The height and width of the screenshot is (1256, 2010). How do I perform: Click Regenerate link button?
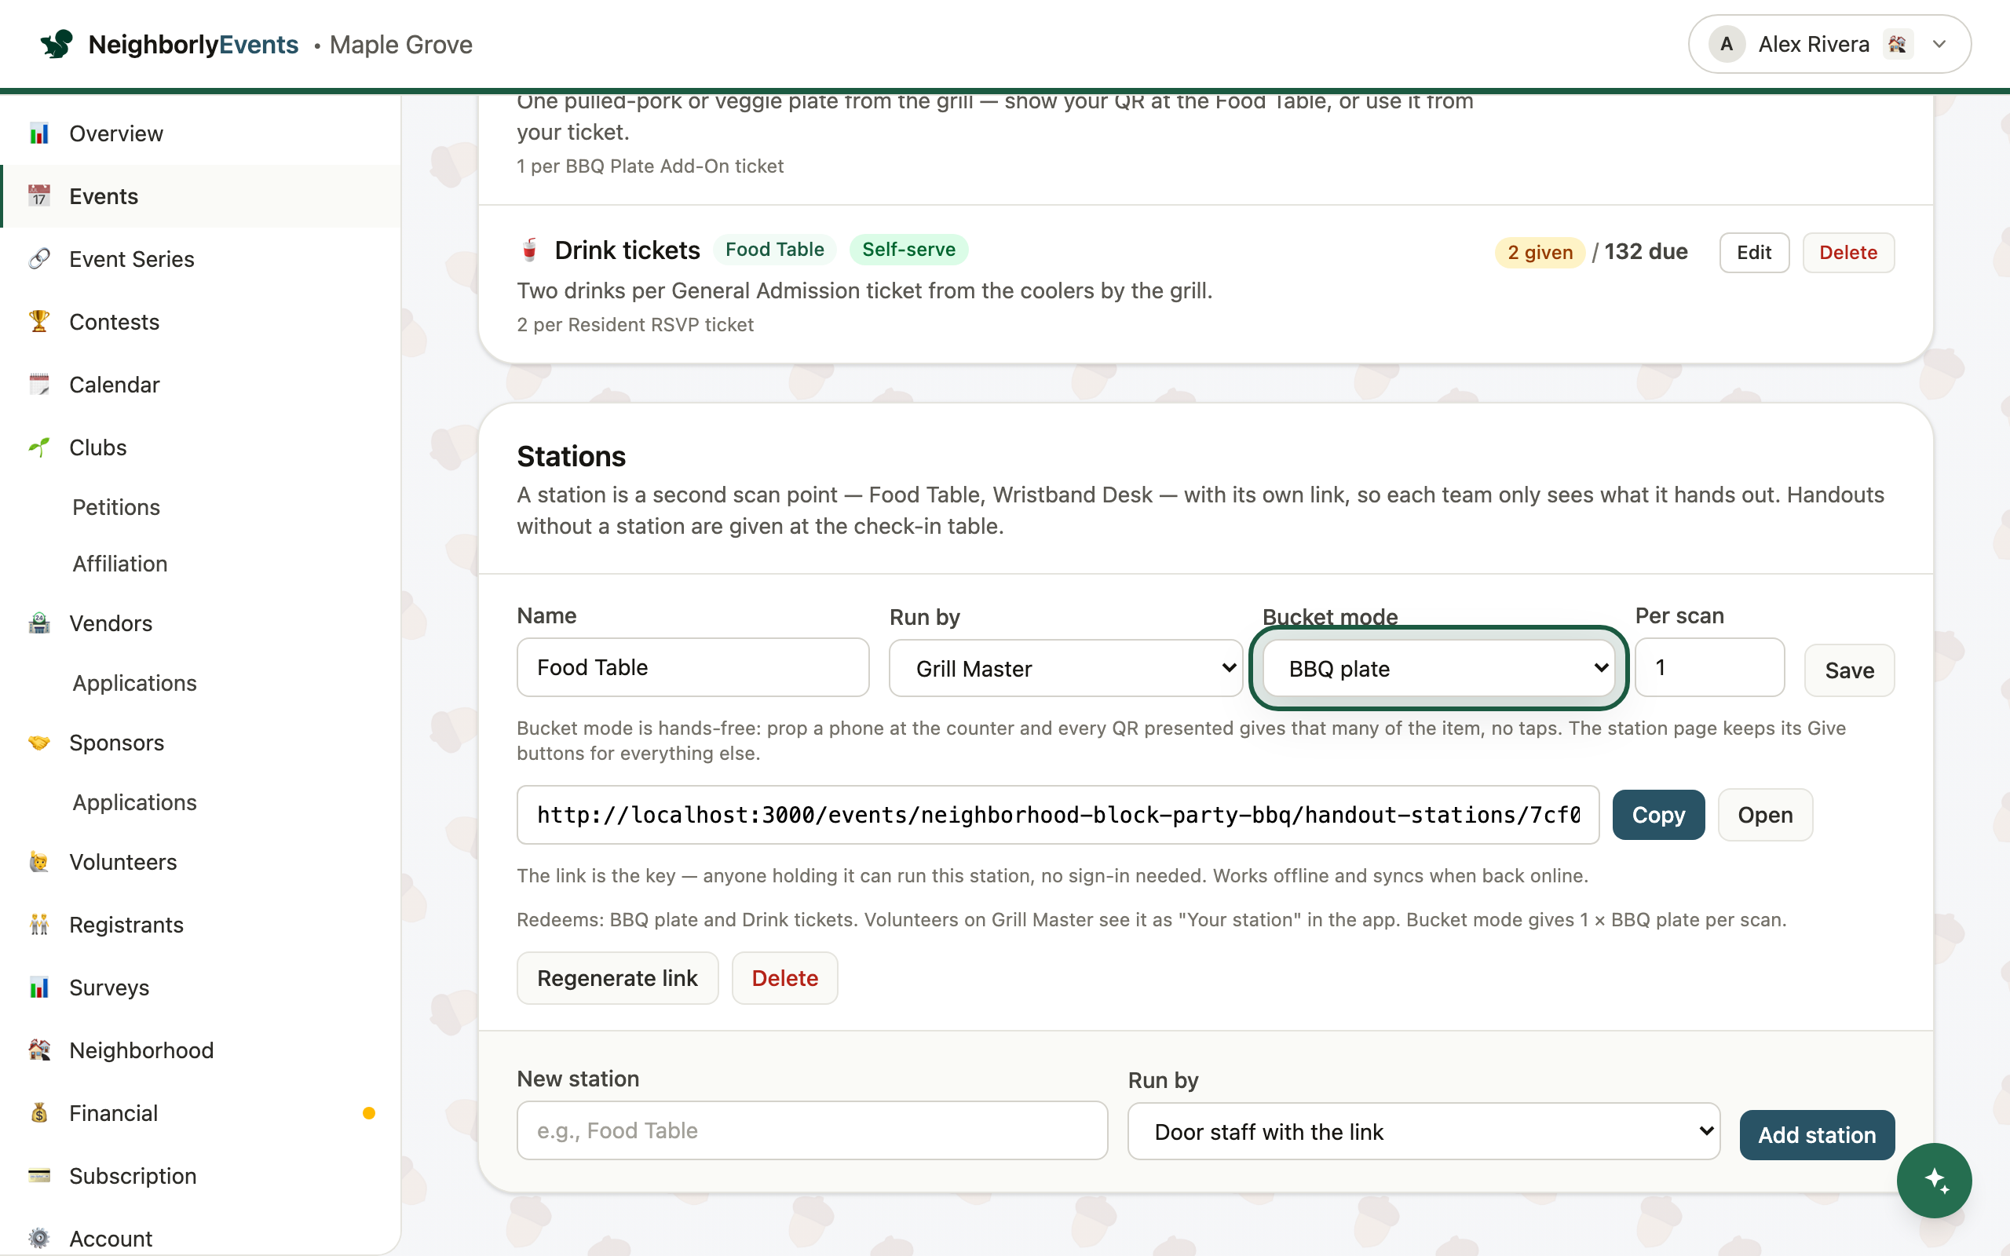(617, 978)
